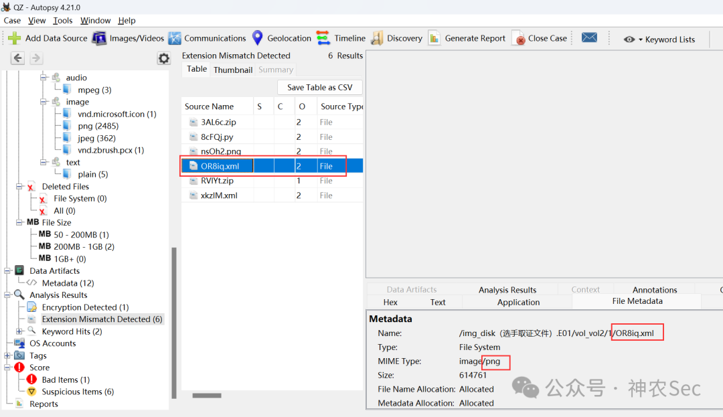The height and width of the screenshot is (417, 723).
Task: Open the Keyword Lists dropdown
Action: pyautogui.click(x=659, y=39)
